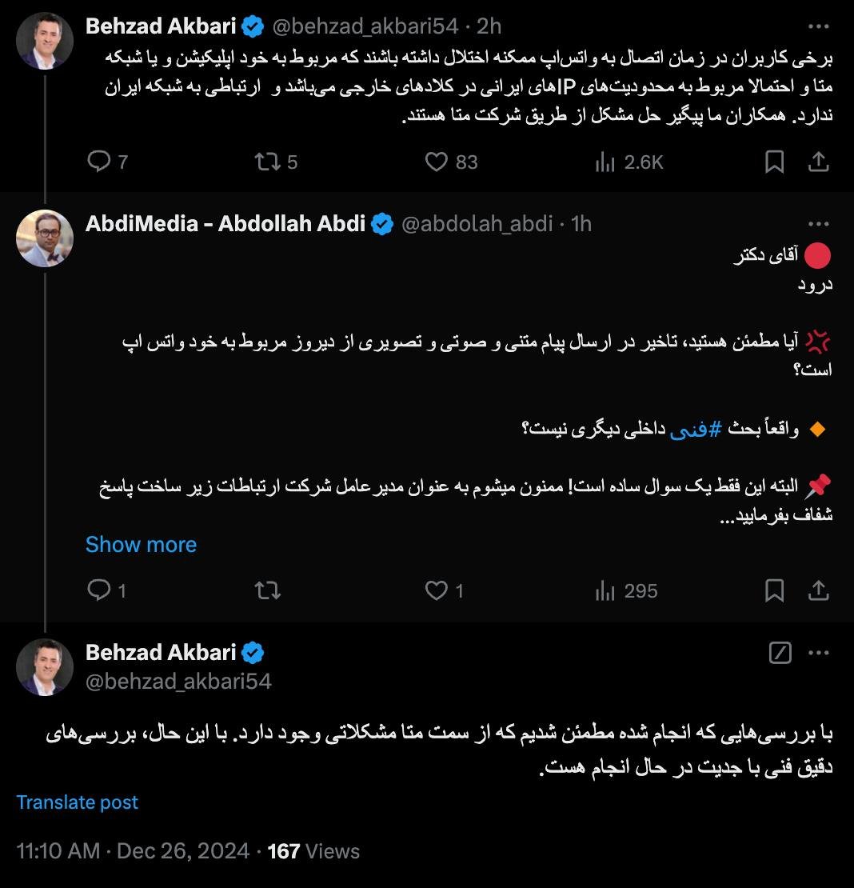
Task: Open more options for top post
Action: point(819,26)
